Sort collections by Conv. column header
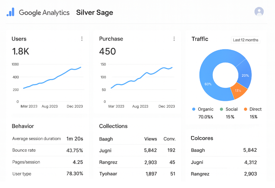Image resolution: width=275 pixels, height=188 pixels. [x=169, y=139]
